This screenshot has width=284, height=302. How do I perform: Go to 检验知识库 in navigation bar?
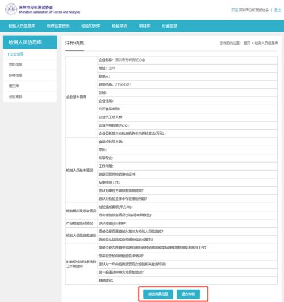(x=91, y=26)
